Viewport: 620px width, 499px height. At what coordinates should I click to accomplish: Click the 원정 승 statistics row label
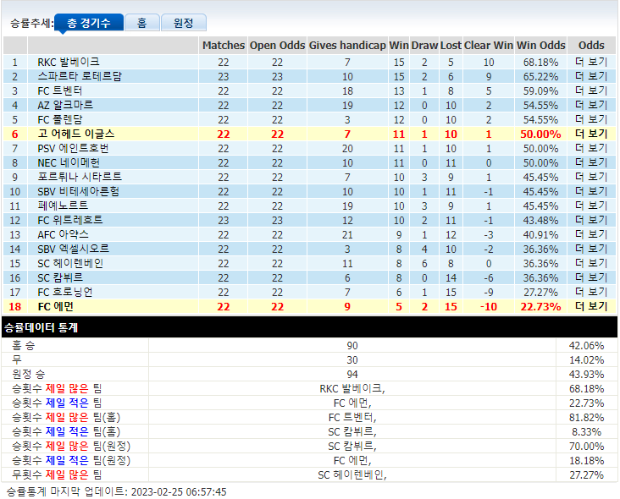(x=29, y=374)
